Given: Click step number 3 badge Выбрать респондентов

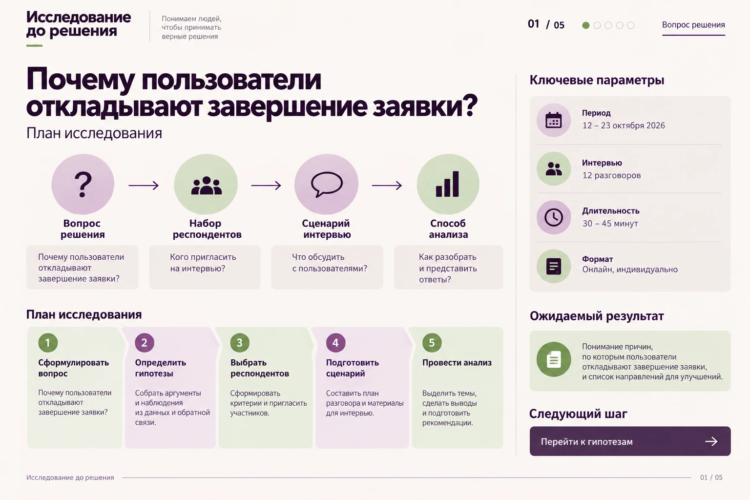Looking at the screenshot, I should 240,343.
